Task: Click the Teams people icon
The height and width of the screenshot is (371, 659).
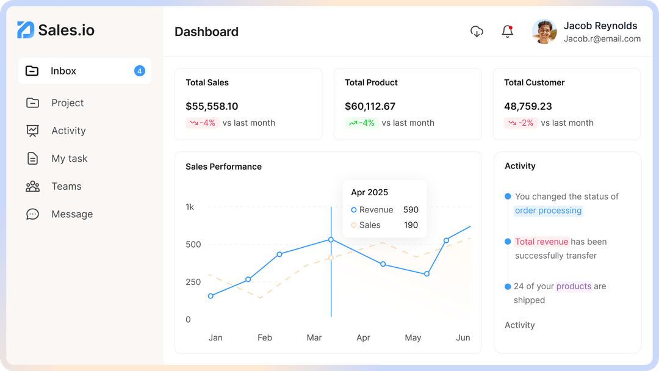Action: (x=32, y=186)
